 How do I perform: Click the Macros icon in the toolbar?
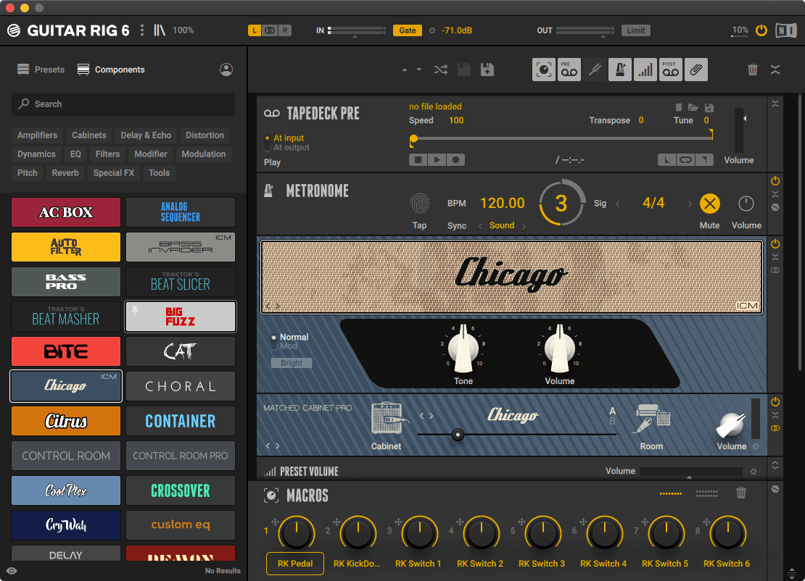pyautogui.click(x=543, y=70)
